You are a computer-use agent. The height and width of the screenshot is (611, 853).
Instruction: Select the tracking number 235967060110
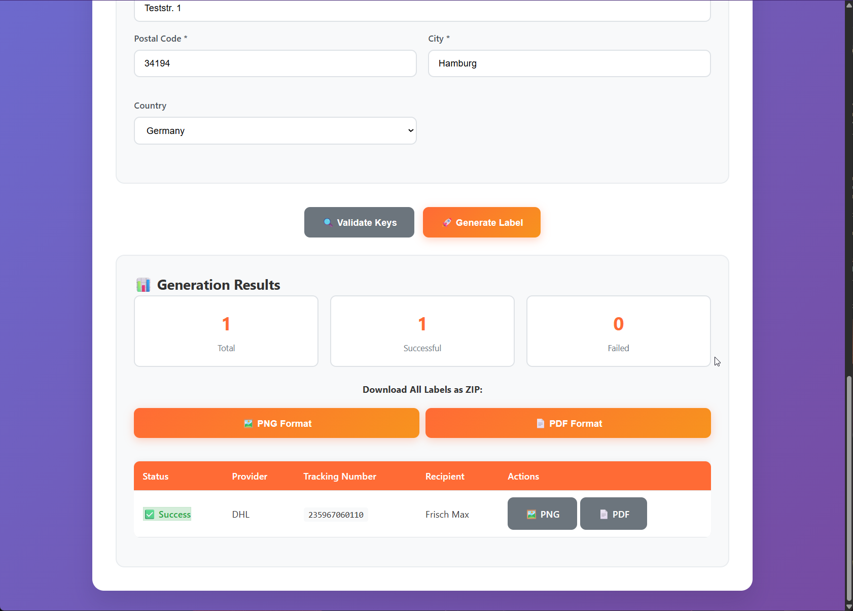(335, 514)
